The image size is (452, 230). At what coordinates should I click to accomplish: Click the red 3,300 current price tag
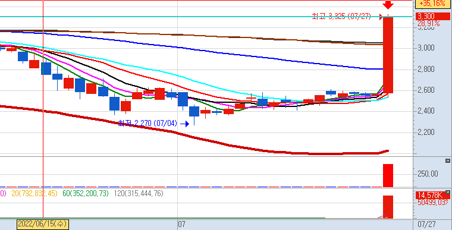coord(432,16)
